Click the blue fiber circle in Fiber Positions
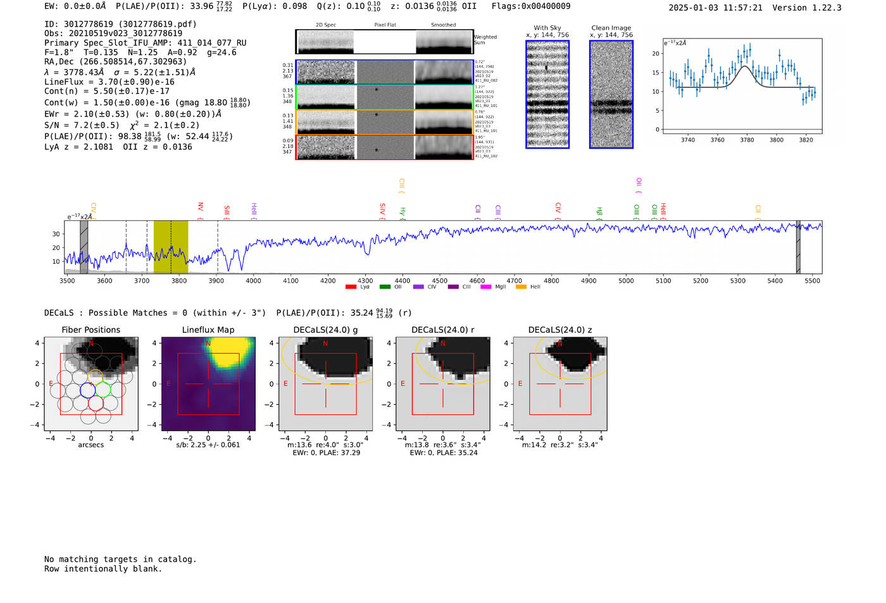Screen dimensions: 886x603 coord(88,390)
